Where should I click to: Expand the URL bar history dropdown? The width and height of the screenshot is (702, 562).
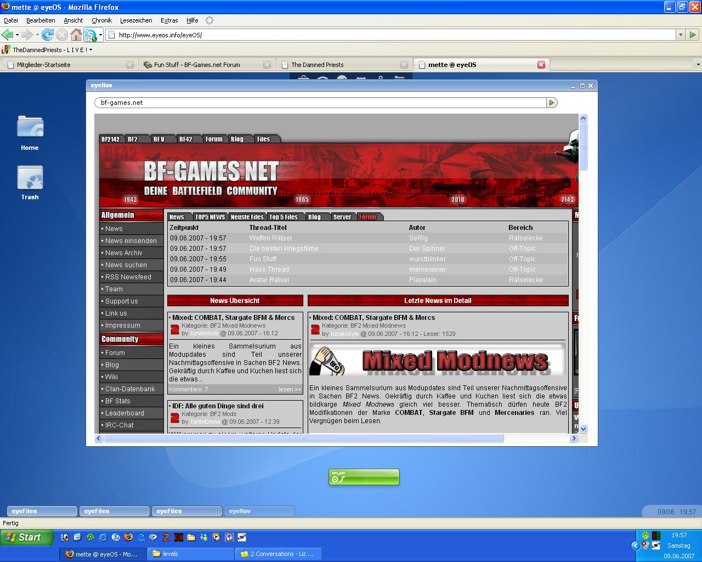coord(681,35)
